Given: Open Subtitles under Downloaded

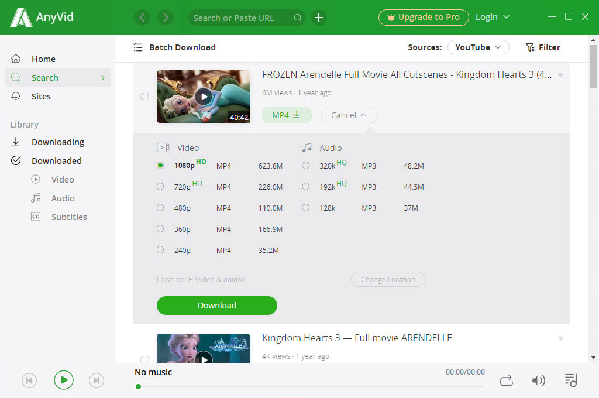Looking at the screenshot, I should point(69,217).
